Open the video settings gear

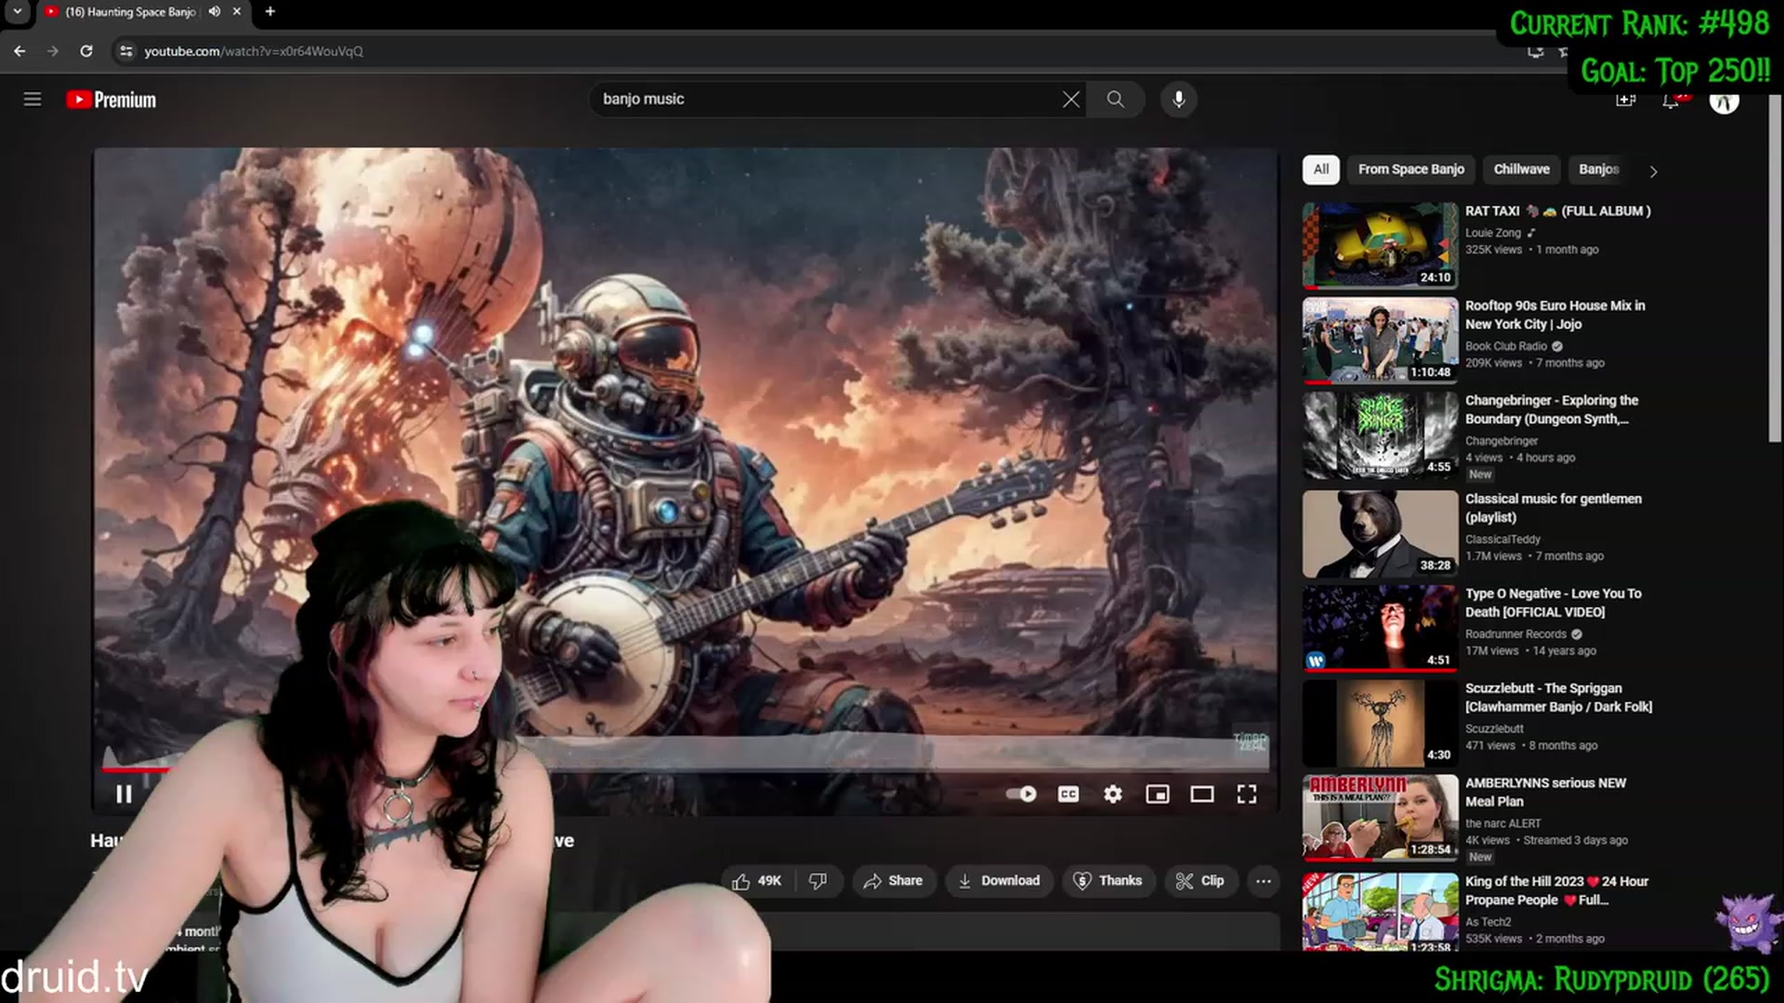(1113, 794)
